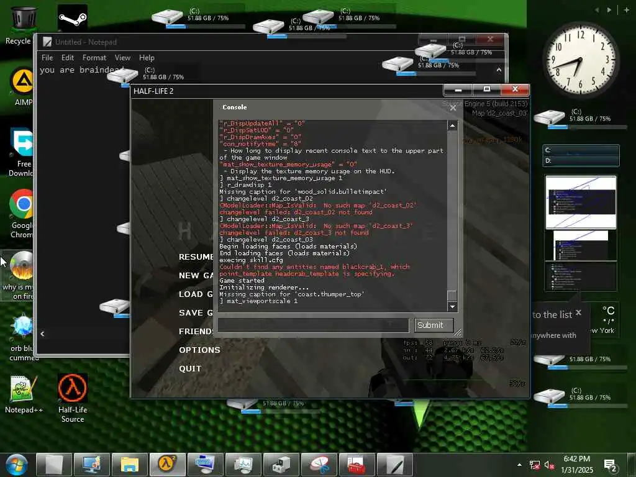Open the 'orb blu' desktop icon
This screenshot has width=636, height=477.
tap(22, 337)
